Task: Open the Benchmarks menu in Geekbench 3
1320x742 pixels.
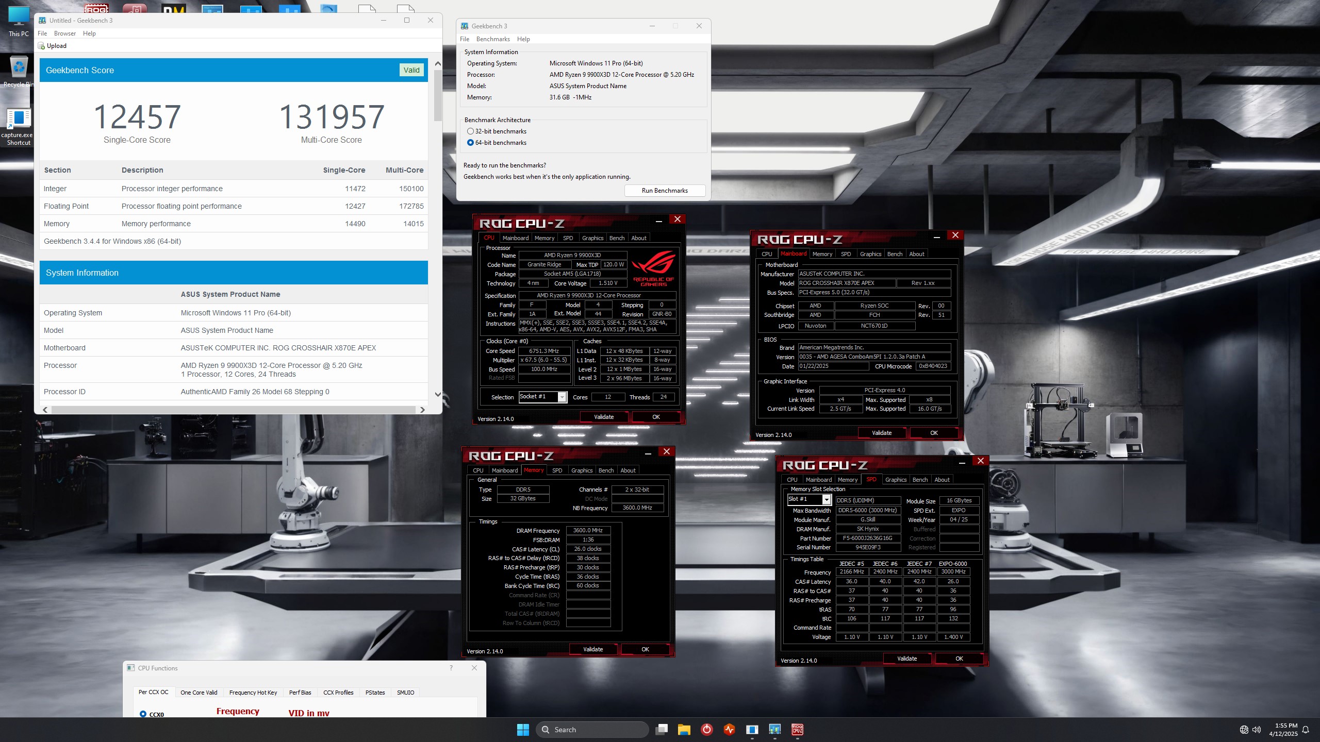Action: (x=493, y=39)
